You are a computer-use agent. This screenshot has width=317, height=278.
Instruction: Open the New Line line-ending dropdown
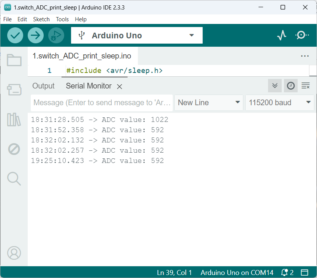click(x=209, y=103)
